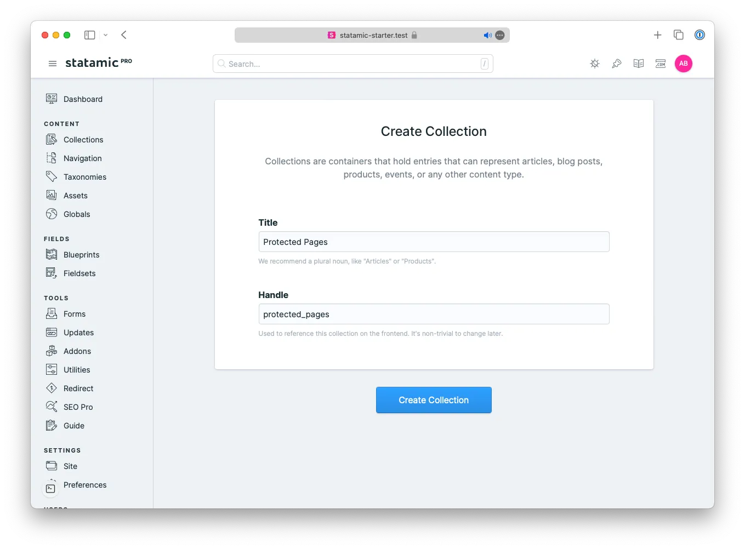The height and width of the screenshot is (549, 745).
Task: Click the Forms sidebar icon
Action: (52, 313)
